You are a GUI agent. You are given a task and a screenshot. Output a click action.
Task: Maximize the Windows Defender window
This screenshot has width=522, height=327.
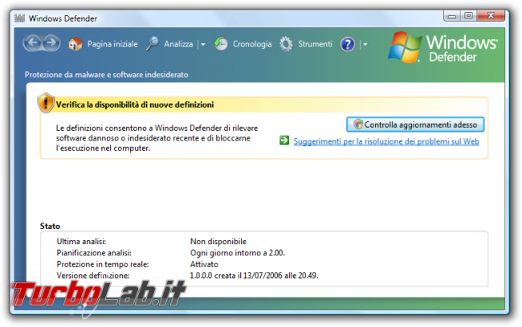[x=468, y=15]
